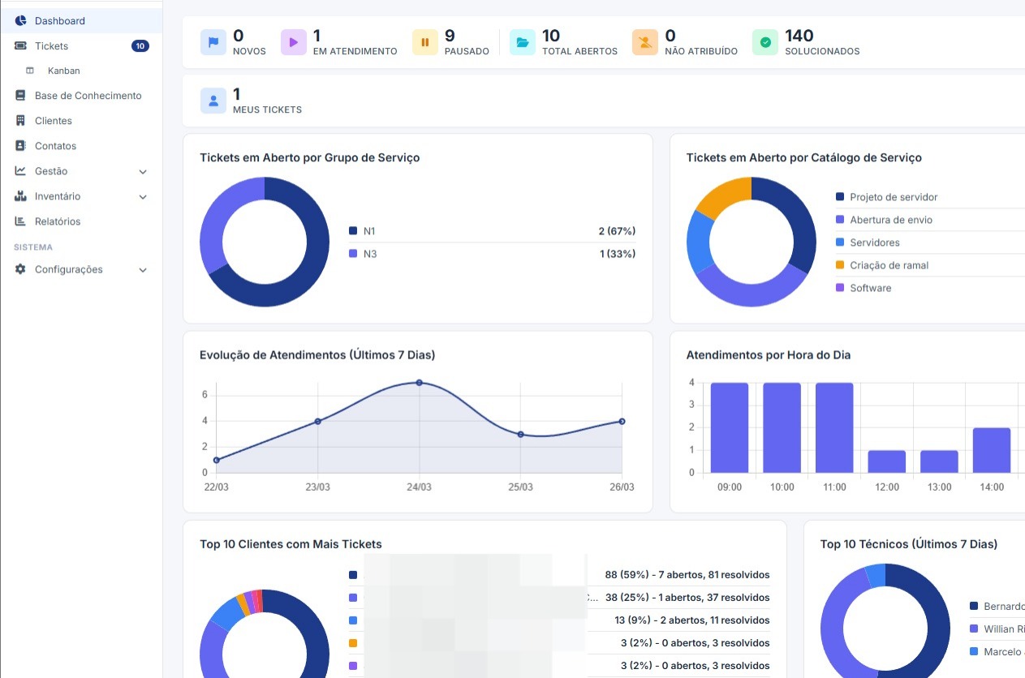Click the Novos flag icon
1025x678 pixels.
213,42
